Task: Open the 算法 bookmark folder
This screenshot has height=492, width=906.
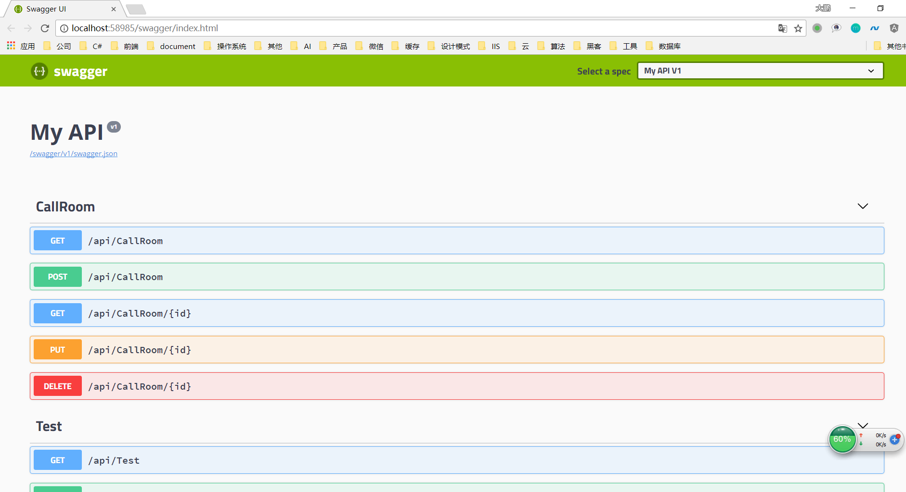Action: (552, 46)
